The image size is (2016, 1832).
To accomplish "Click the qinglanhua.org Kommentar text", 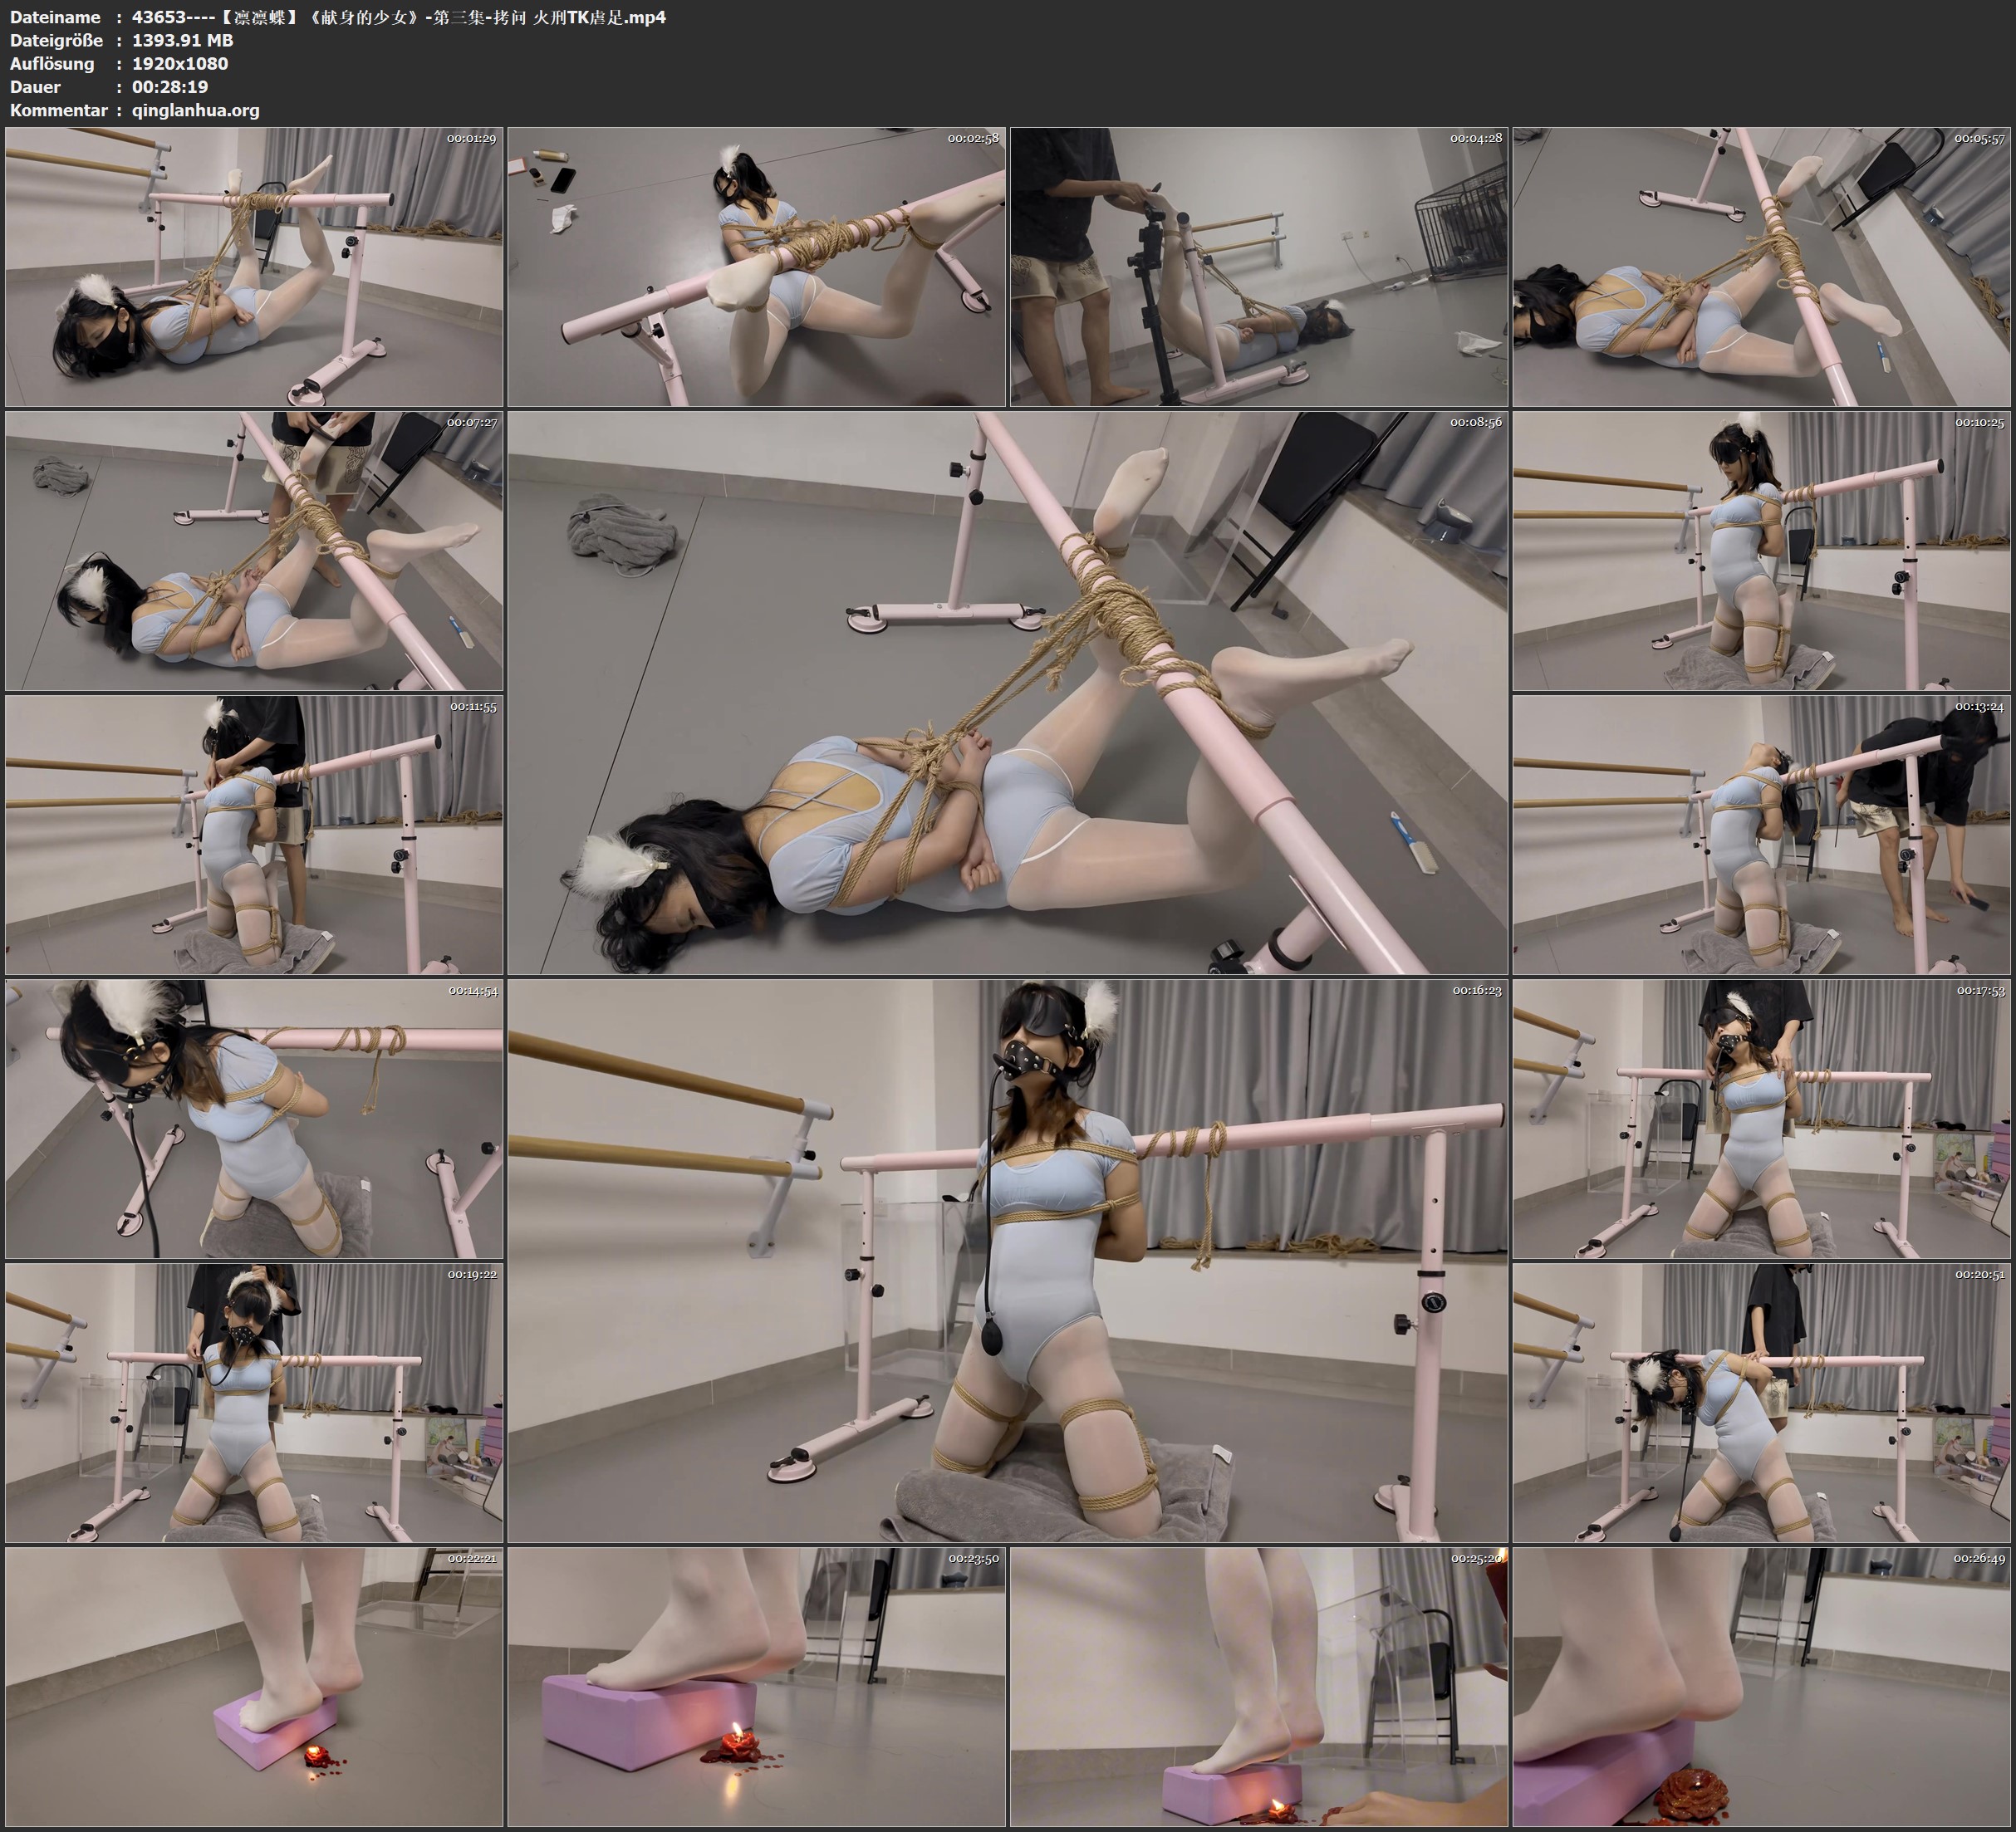I will click(x=195, y=110).
